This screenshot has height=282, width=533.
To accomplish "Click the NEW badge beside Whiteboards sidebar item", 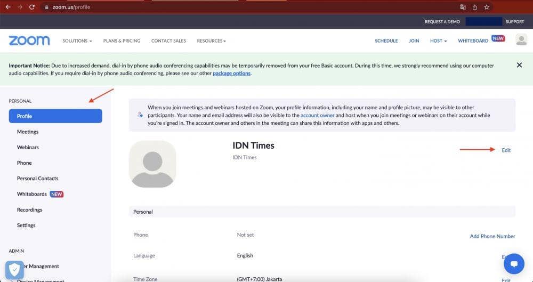I will 57,194.
